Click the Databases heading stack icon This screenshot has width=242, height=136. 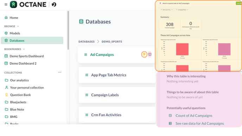coord(81,21)
